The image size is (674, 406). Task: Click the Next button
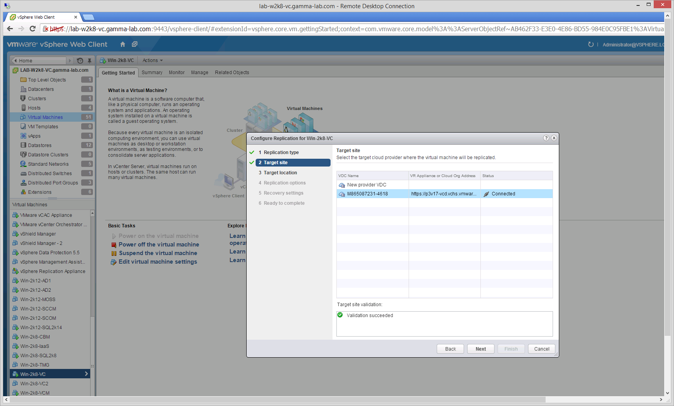pos(480,349)
